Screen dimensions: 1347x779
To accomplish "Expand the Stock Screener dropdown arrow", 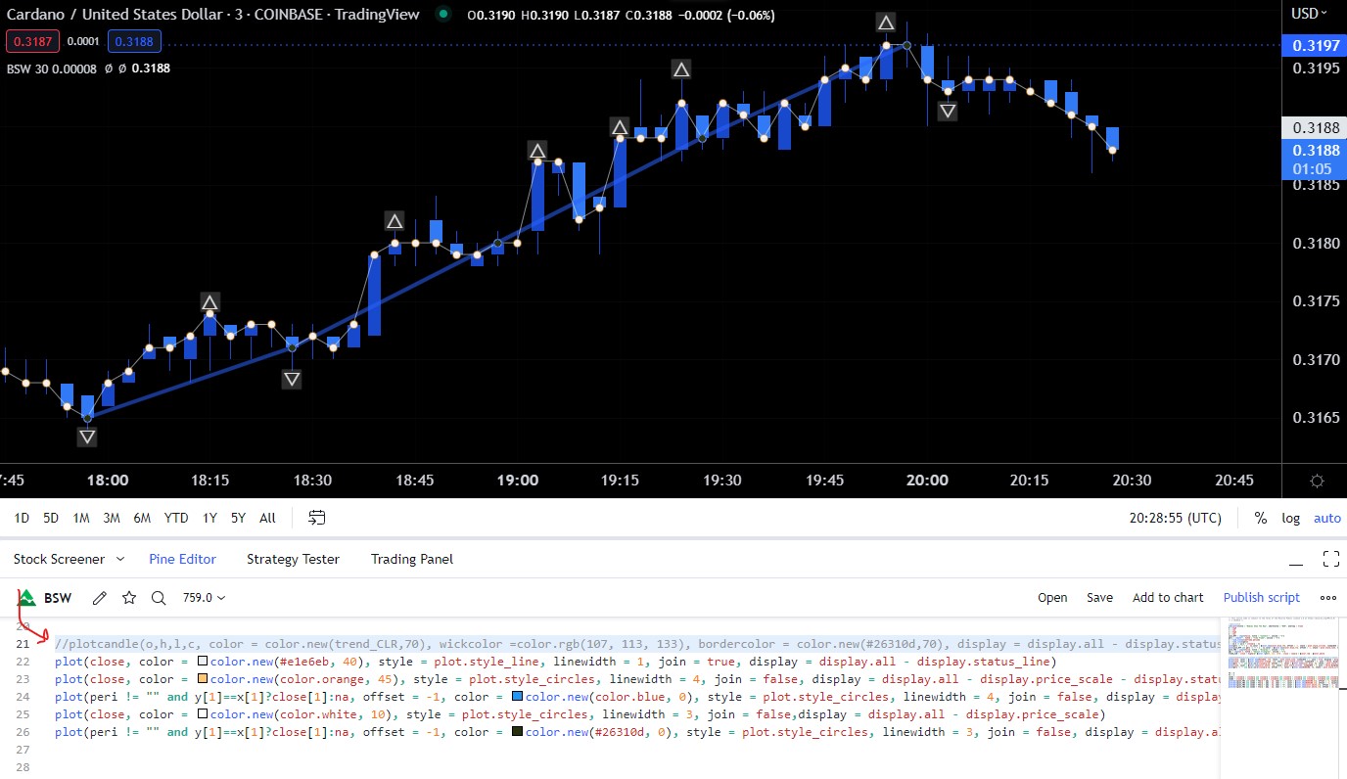I will pyautogui.click(x=120, y=560).
